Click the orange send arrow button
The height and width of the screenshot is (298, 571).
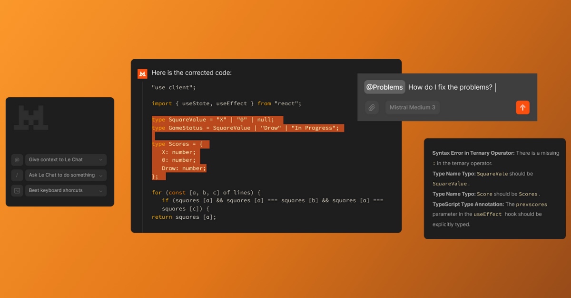click(522, 107)
